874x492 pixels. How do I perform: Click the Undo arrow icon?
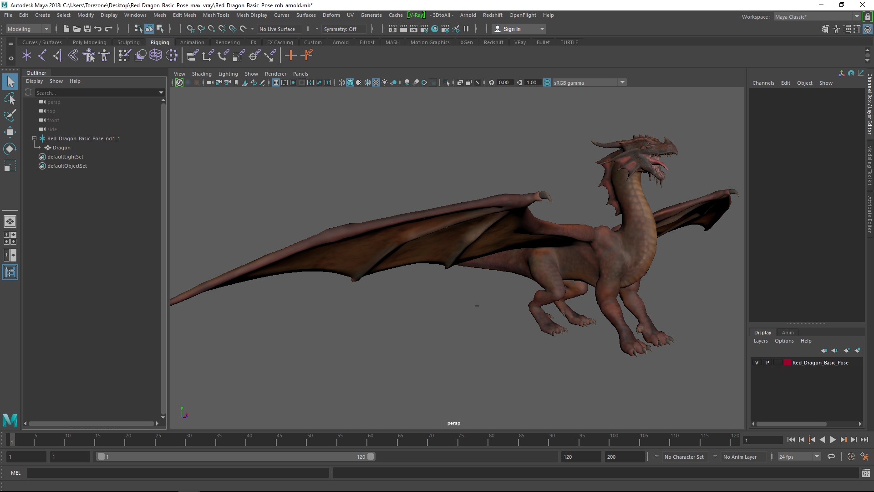click(98, 29)
